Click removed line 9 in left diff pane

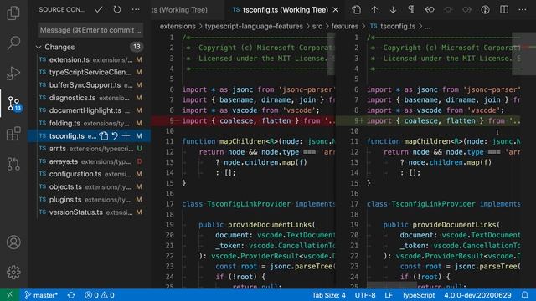(x=243, y=120)
